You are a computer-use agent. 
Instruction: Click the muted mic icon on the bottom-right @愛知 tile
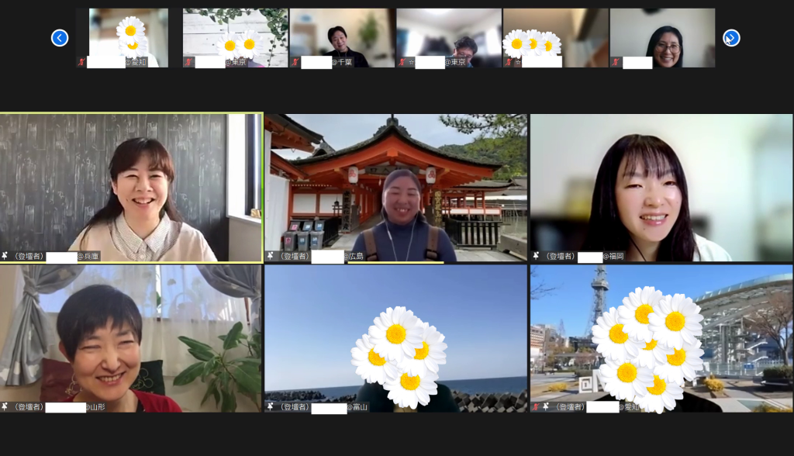(x=536, y=406)
